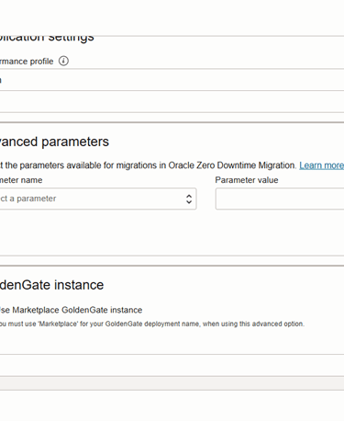The width and height of the screenshot is (344, 421).
Task: Open the Select a parameter dropdown
Action: coord(98,199)
